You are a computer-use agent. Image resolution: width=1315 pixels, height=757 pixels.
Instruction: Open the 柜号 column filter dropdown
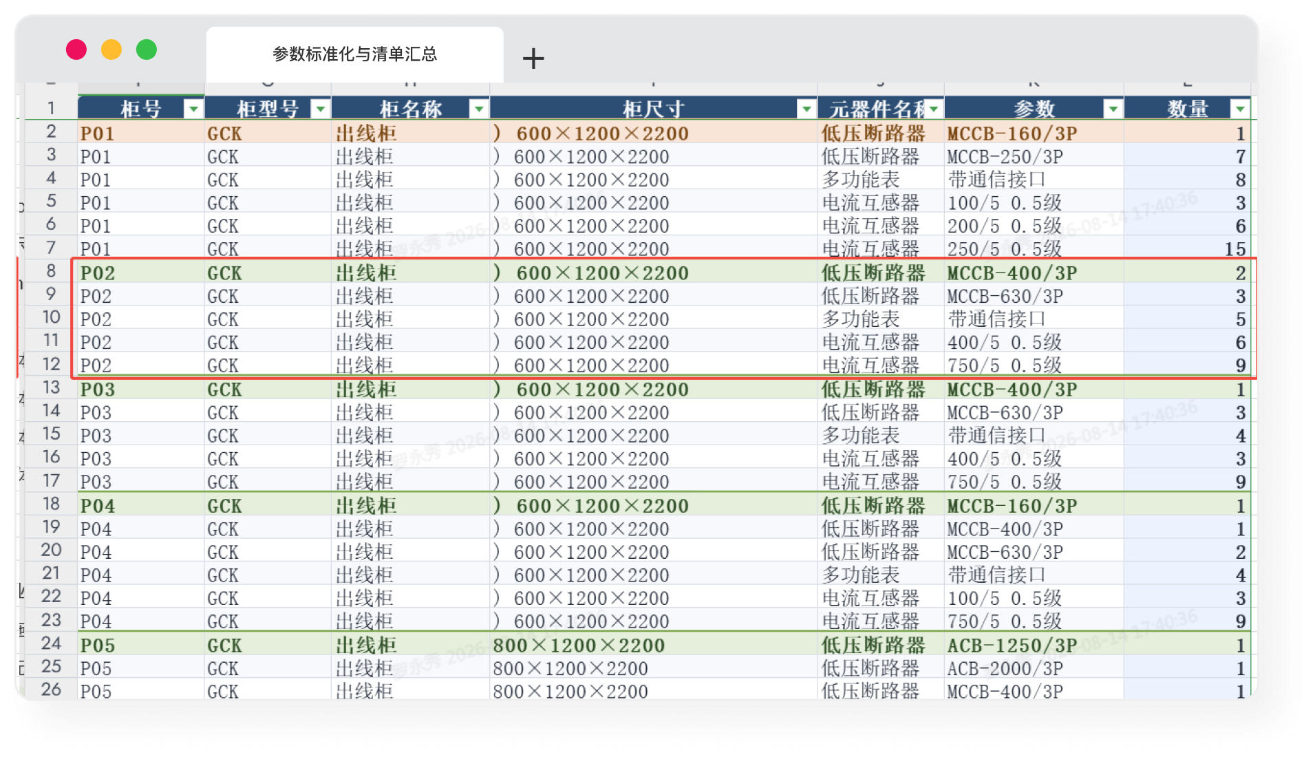(x=193, y=109)
